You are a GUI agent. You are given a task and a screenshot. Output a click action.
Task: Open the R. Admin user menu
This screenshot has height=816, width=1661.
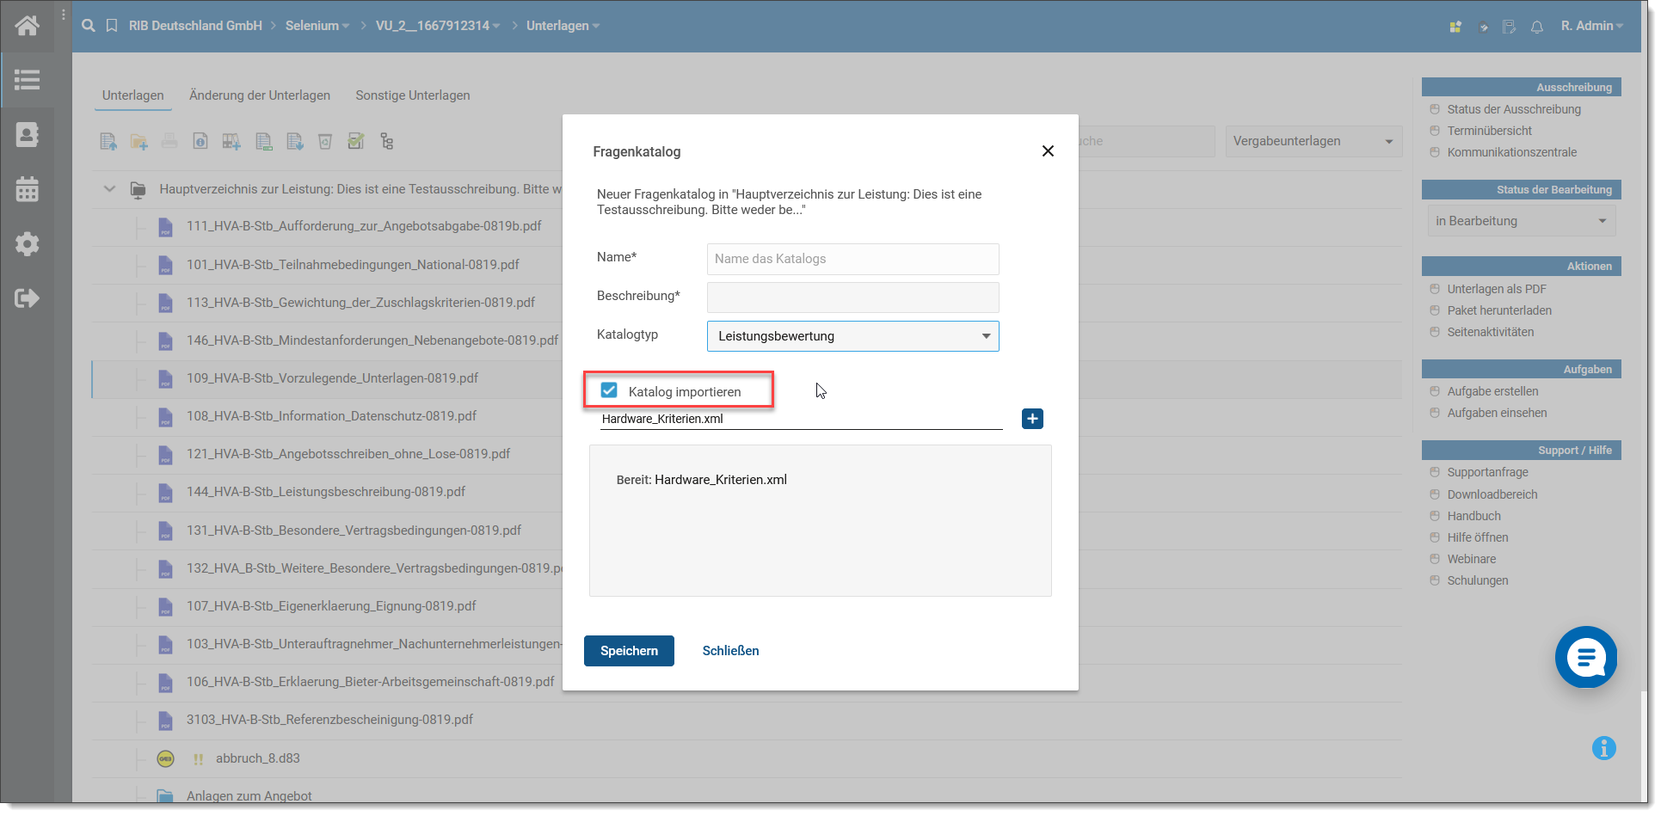[x=1591, y=26]
